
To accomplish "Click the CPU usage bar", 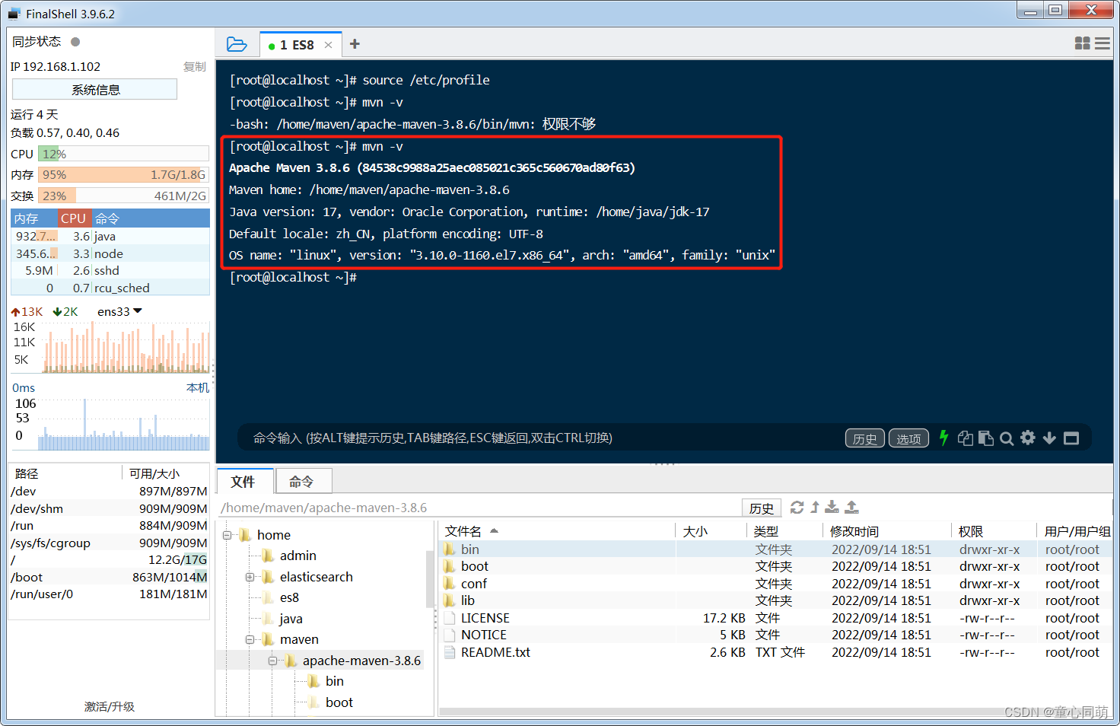I will (x=123, y=154).
